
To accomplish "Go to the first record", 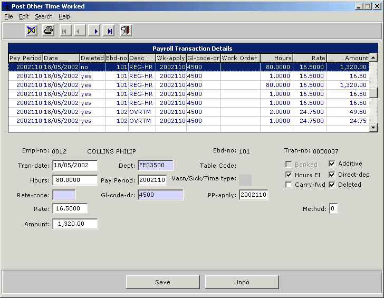I will tap(65, 31).
